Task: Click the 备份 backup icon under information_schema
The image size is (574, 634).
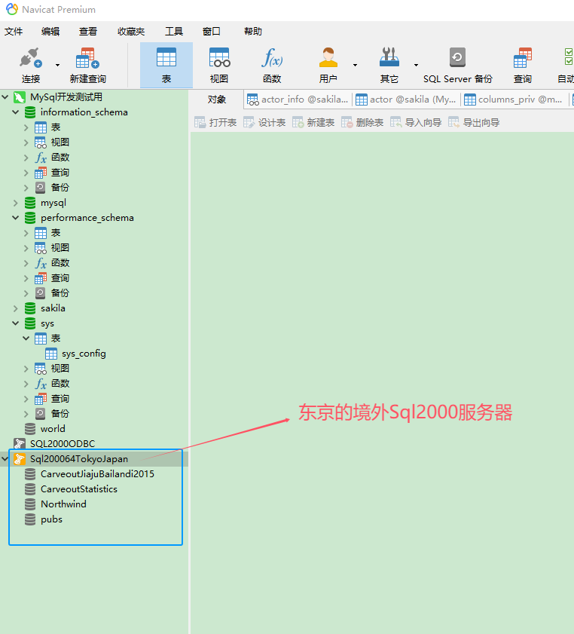Action: pos(41,188)
